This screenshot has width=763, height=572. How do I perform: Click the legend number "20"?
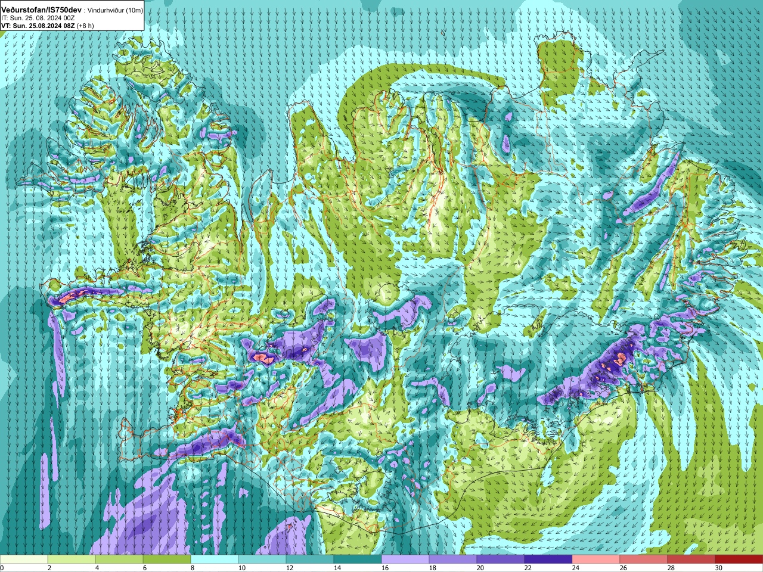(480, 568)
